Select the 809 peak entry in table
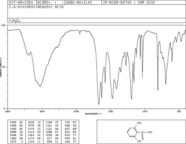The width and height of the screenshot is (186, 144). tap(53, 142)
